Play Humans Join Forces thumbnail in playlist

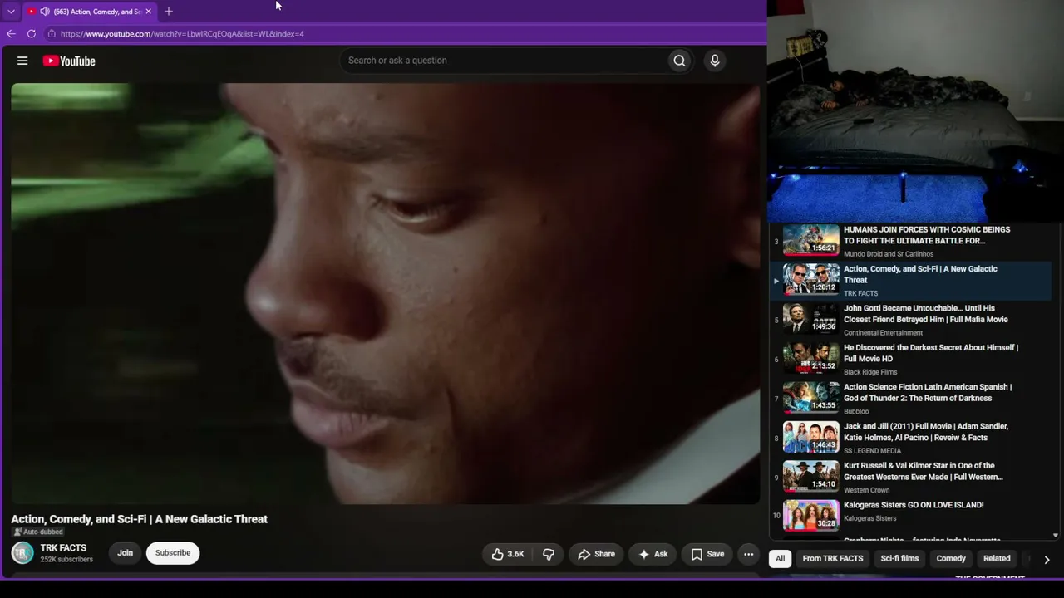coord(811,241)
